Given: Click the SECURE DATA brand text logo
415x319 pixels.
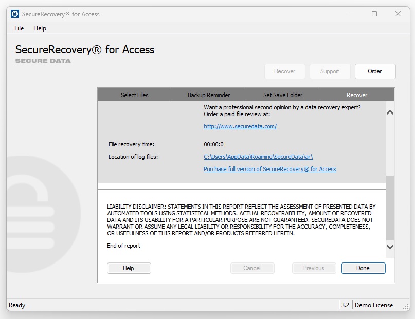Looking at the screenshot, I should [43, 60].
